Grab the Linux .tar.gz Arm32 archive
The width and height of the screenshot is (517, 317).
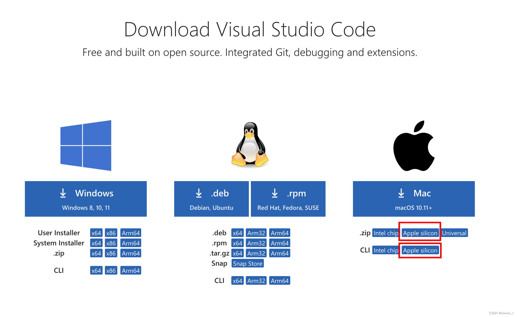[x=256, y=253]
